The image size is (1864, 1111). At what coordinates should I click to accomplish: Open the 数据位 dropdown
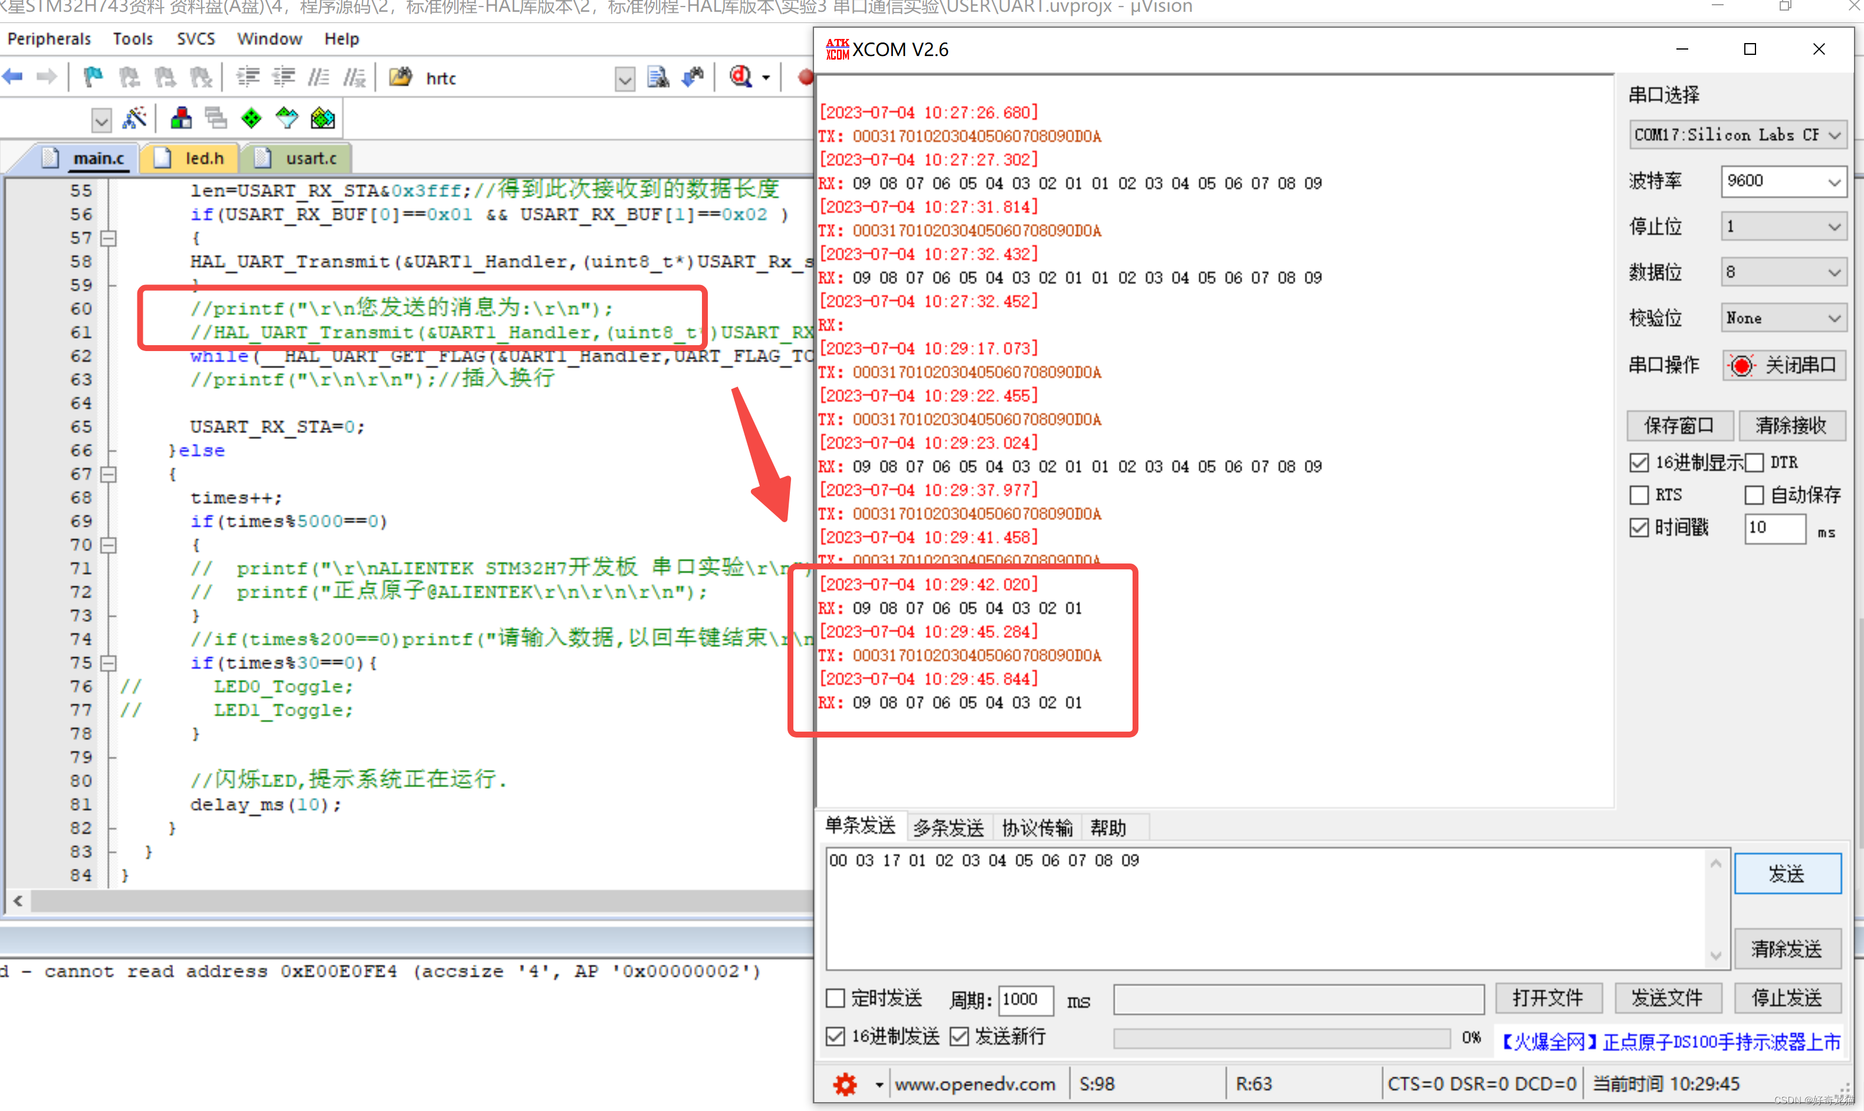1783,273
